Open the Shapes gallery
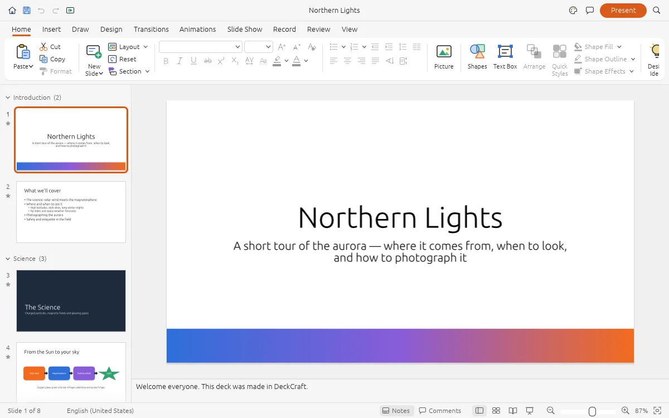 coord(477,57)
